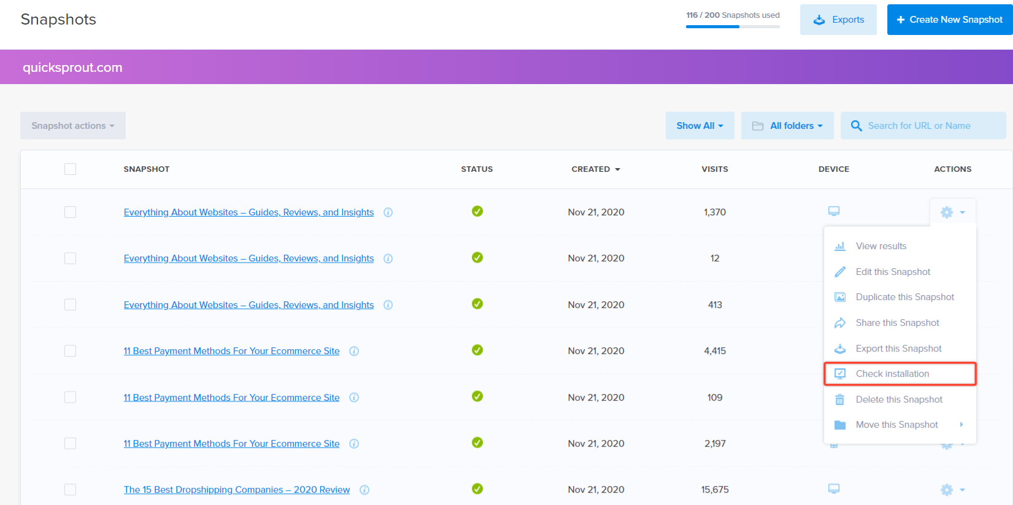This screenshot has width=1013, height=505.
Task: Choose View results from the actions menu
Action: tap(899, 246)
